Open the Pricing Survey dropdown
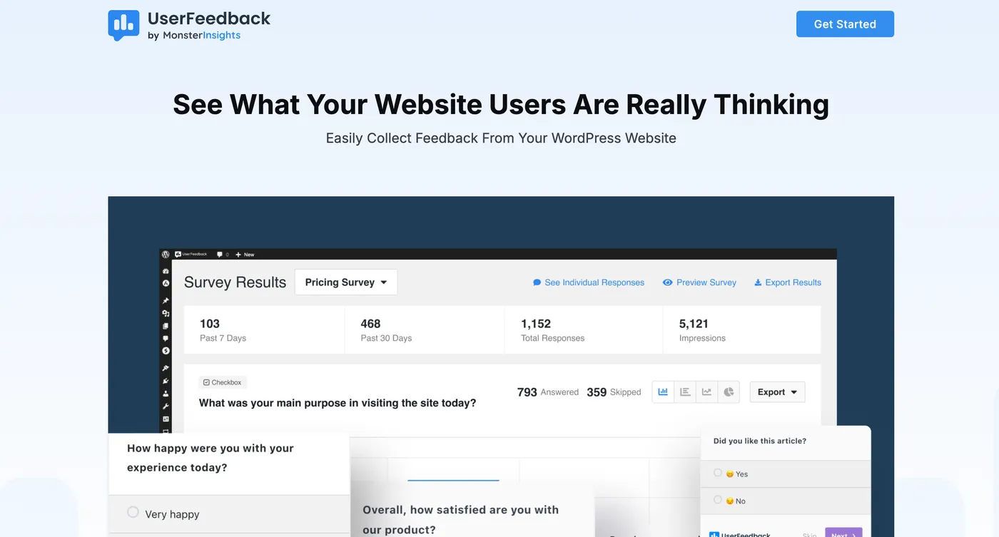999x537 pixels. point(345,282)
